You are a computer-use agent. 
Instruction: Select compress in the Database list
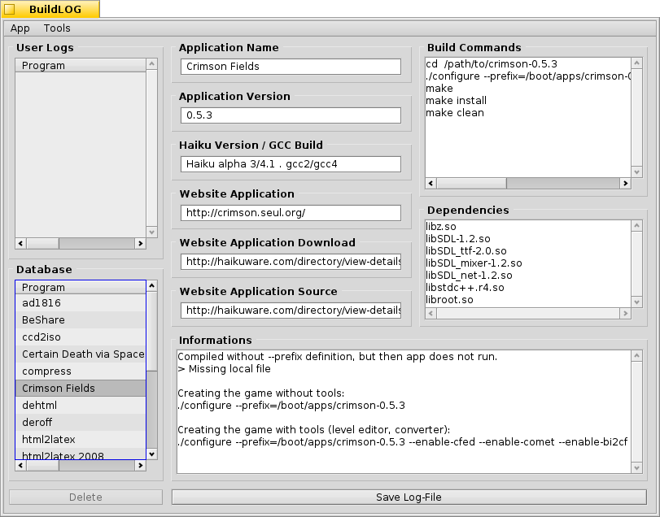click(81, 371)
